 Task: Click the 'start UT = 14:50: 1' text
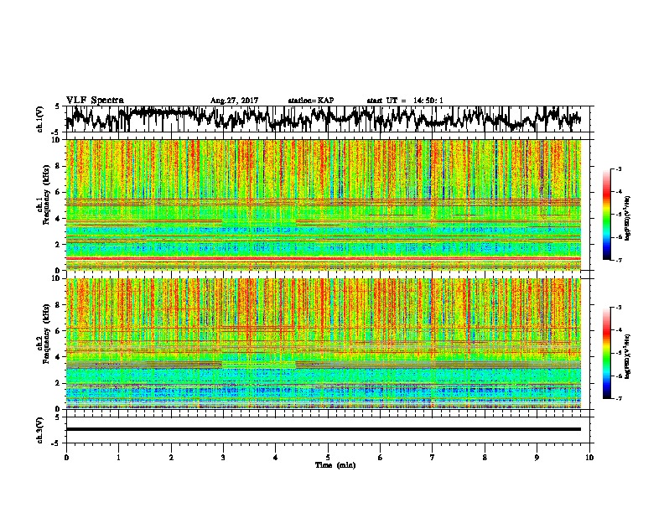click(405, 101)
